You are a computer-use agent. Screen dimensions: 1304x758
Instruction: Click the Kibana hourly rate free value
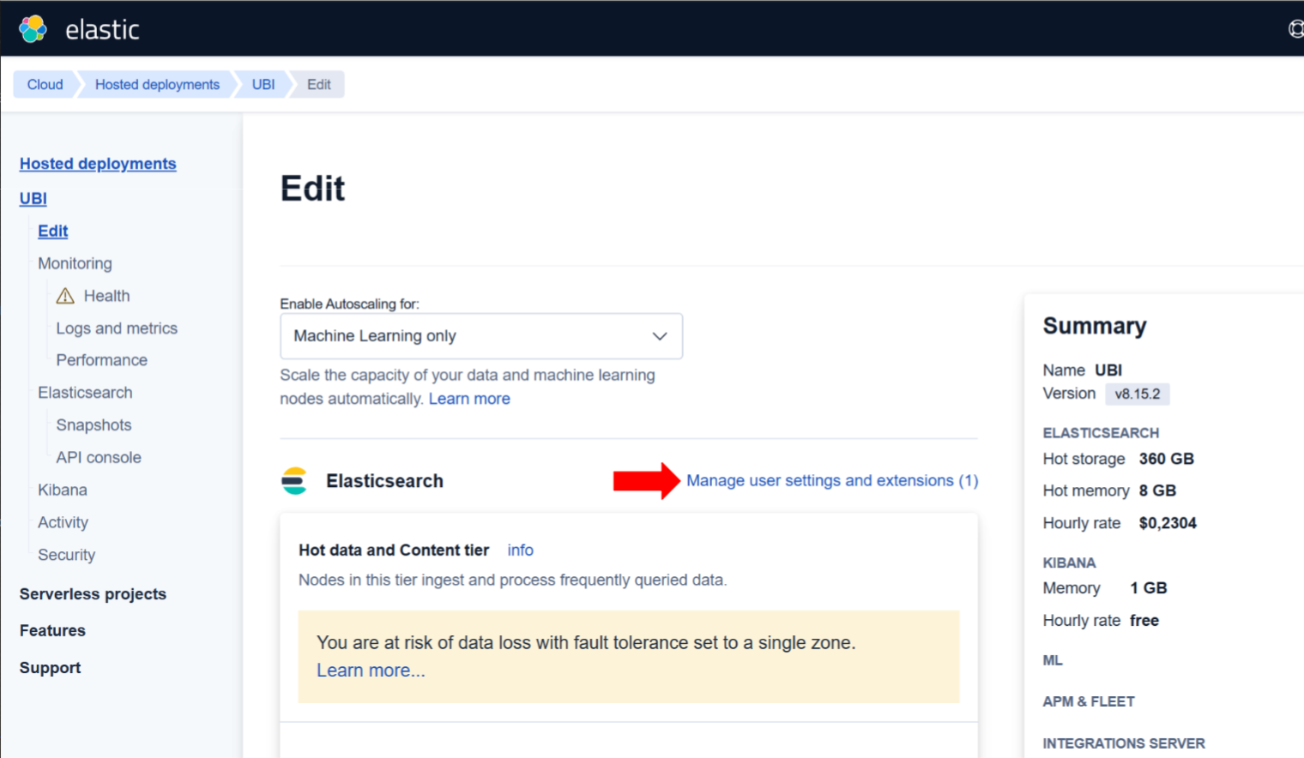1144,621
